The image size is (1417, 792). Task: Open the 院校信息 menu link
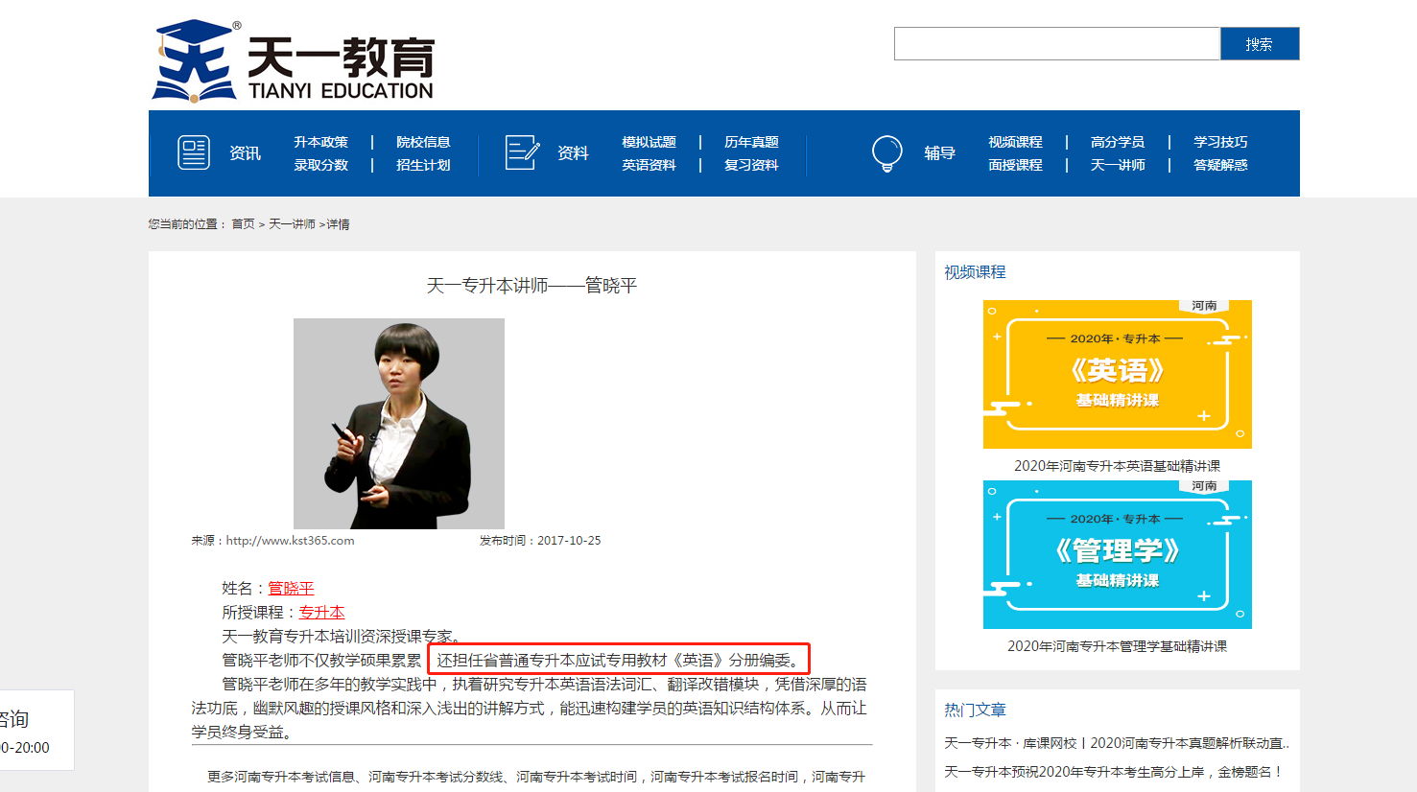tap(423, 142)
